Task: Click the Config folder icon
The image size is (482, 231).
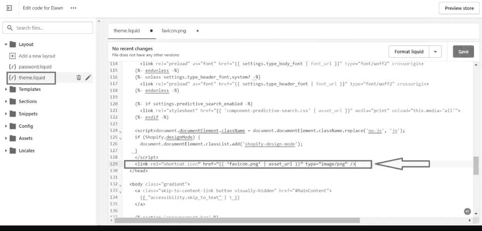Action: pos(13,126)
